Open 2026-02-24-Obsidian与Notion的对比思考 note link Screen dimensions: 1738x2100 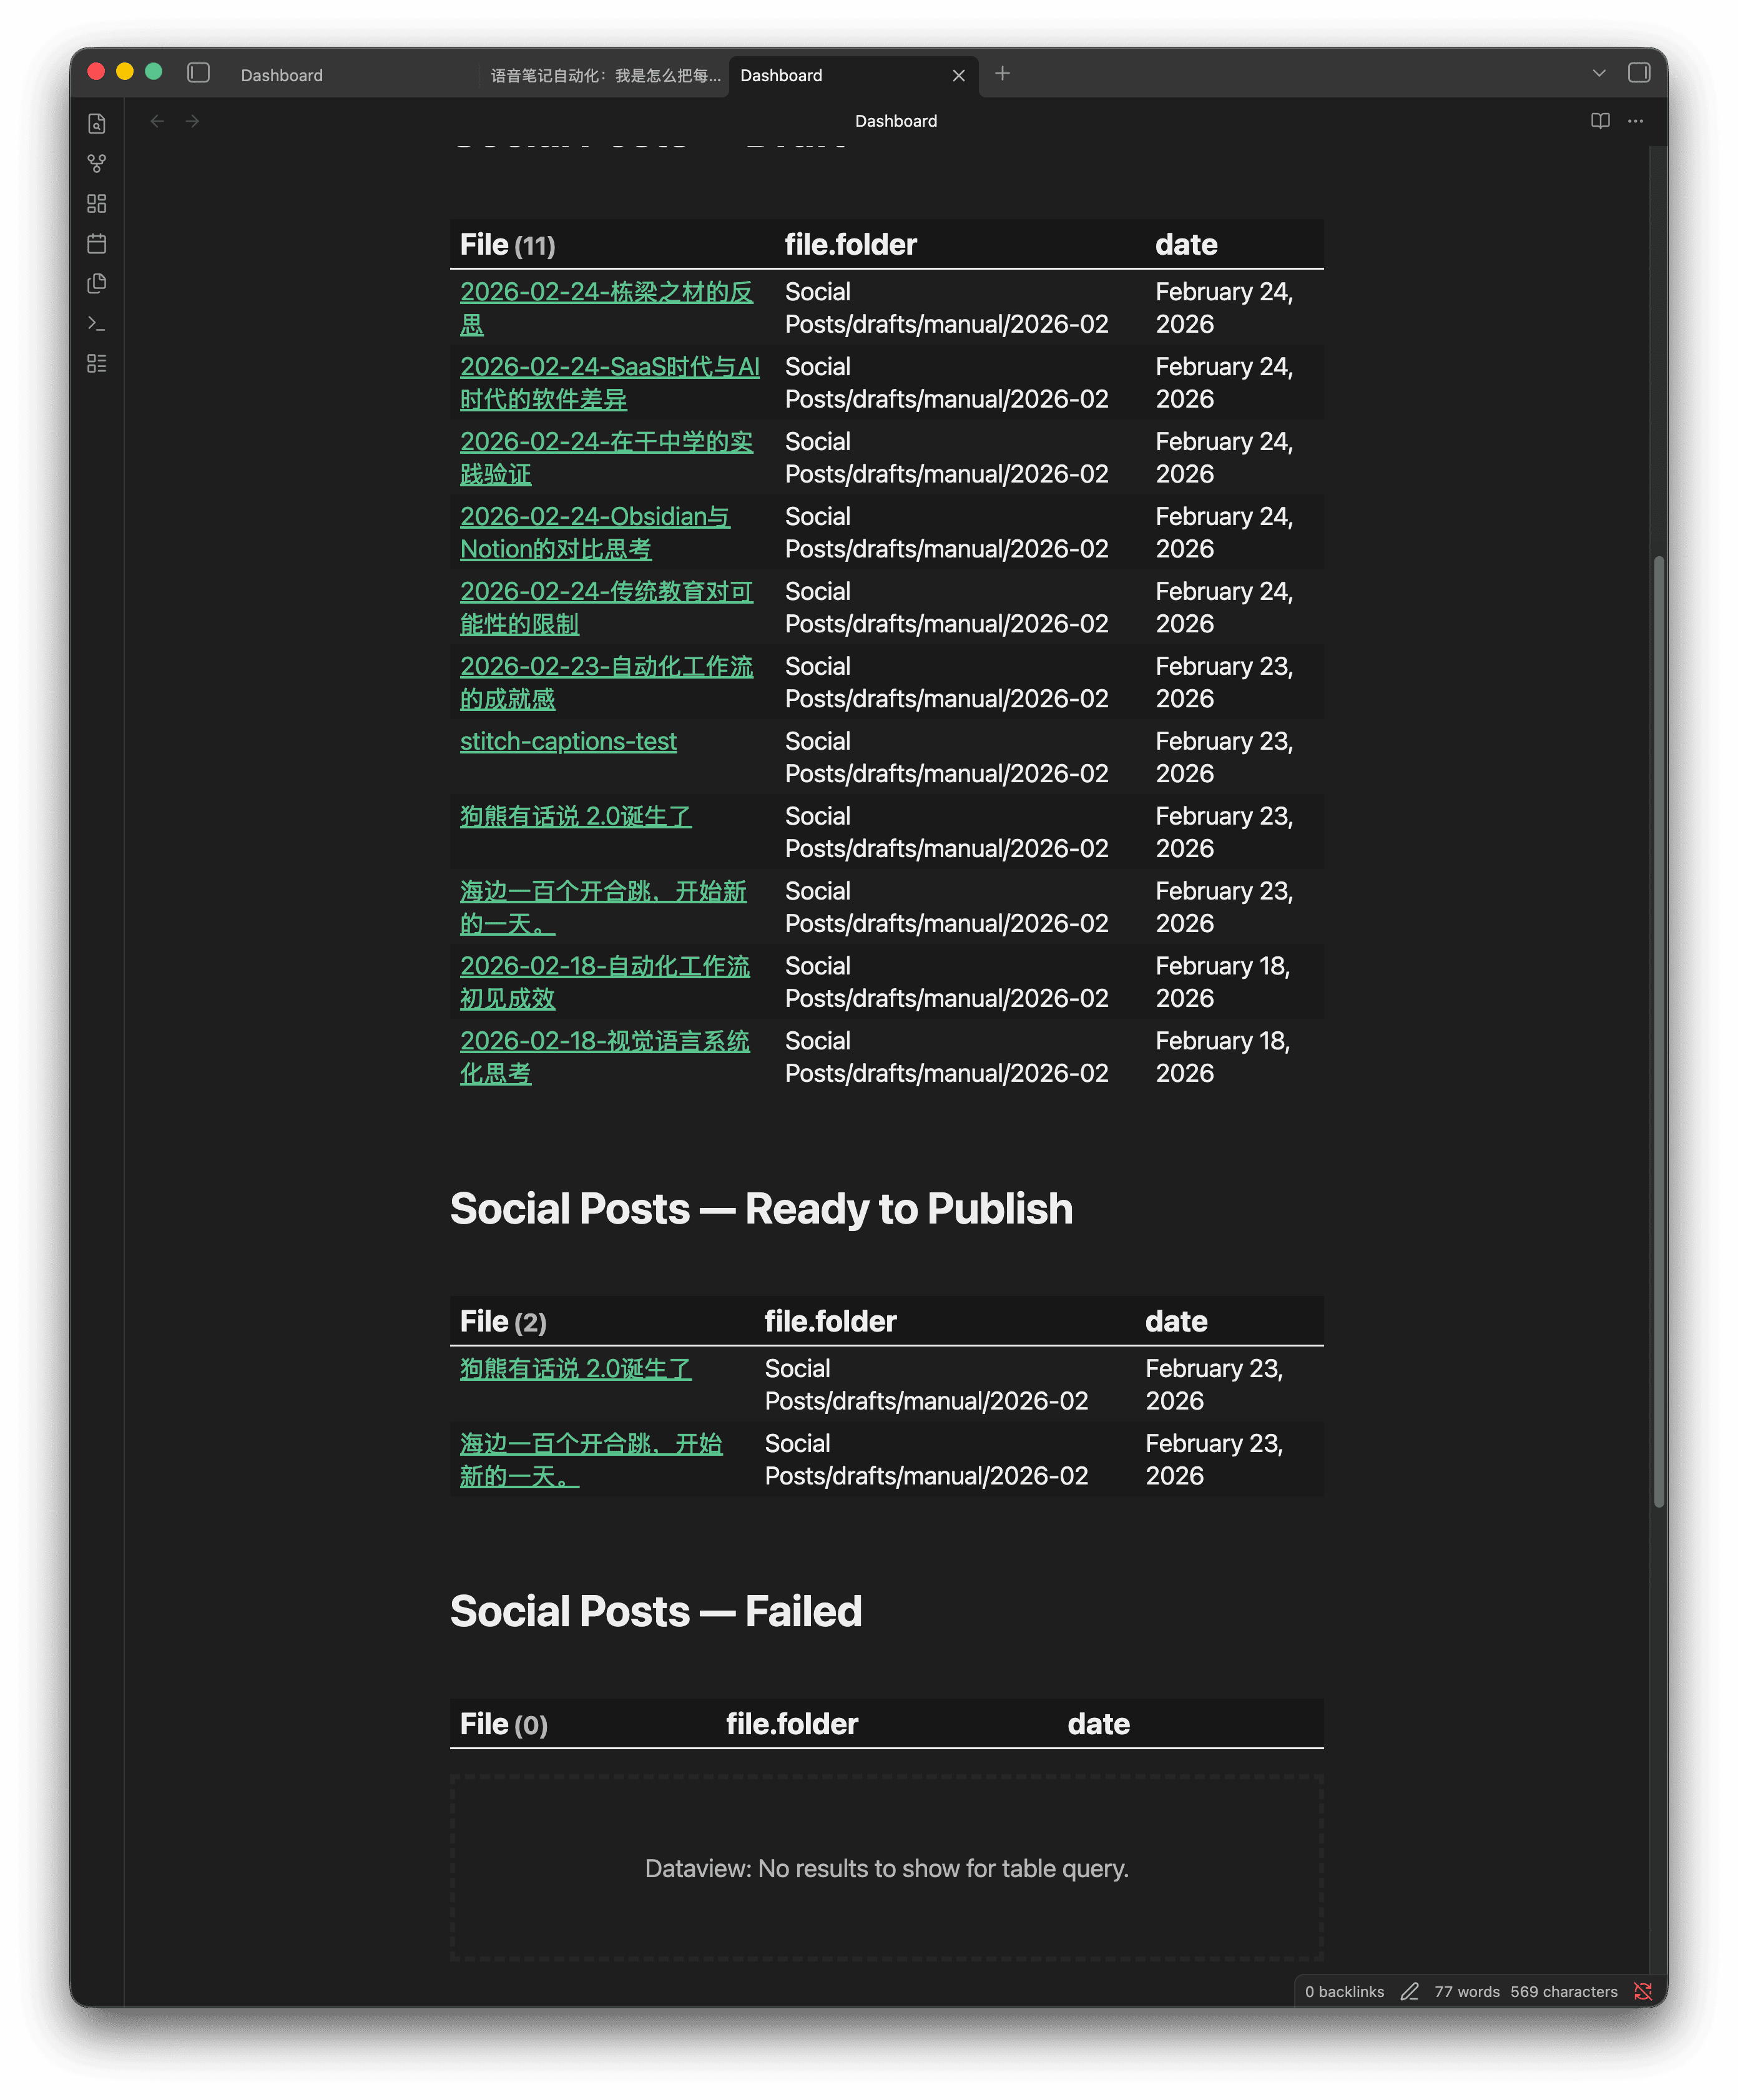(x=594, y=517)
